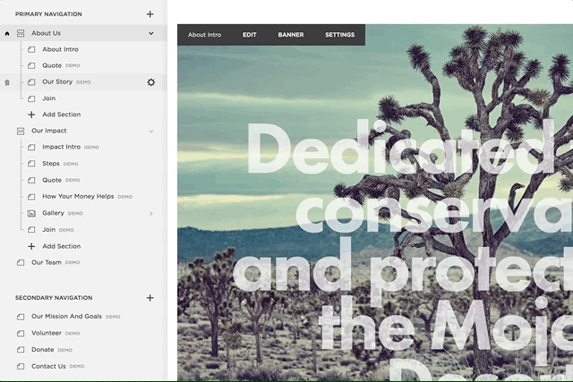Collapse the About Us index chevron
This screenshot has height=382, width=573.
151,33
